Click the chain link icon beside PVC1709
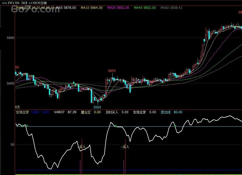The width and height of the screenshot is (242, 175). coord(5,3)
